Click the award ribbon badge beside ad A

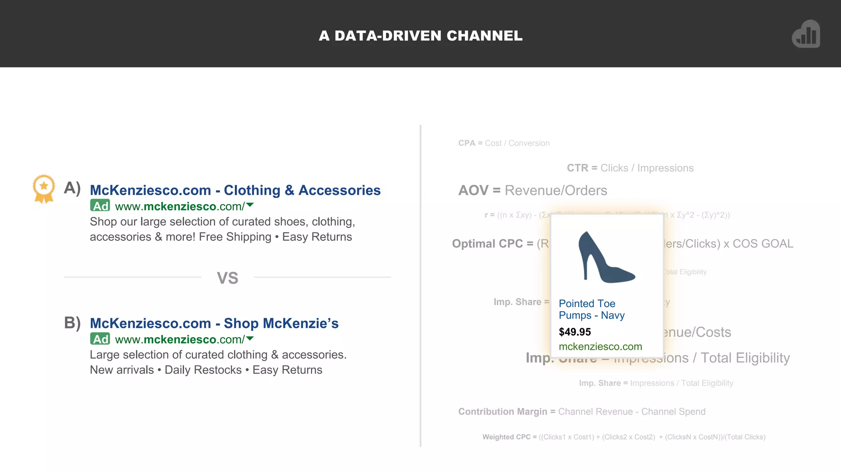44,189
